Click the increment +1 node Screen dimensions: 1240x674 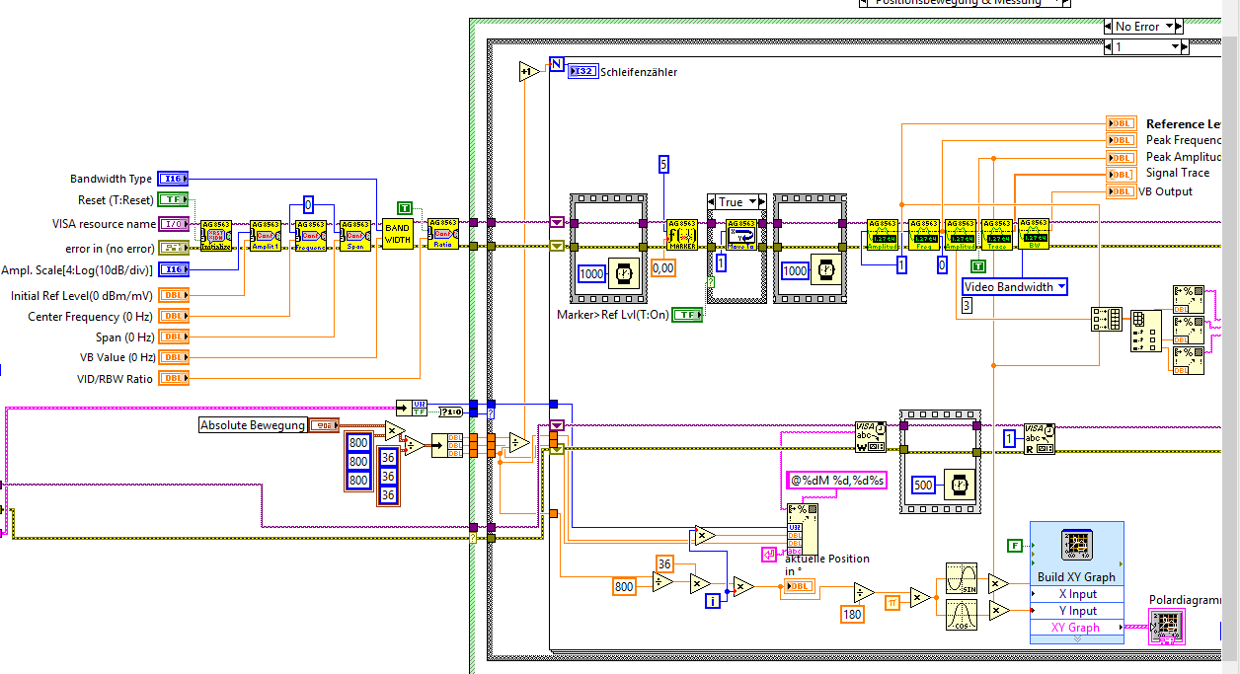[529, 72]
